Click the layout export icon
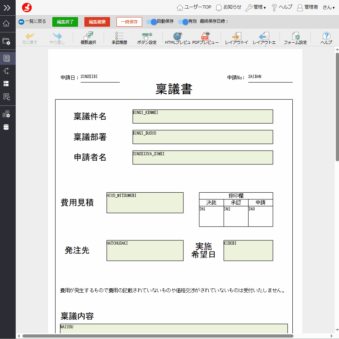This screenshot has width=339, height=339. coord(264,38)
